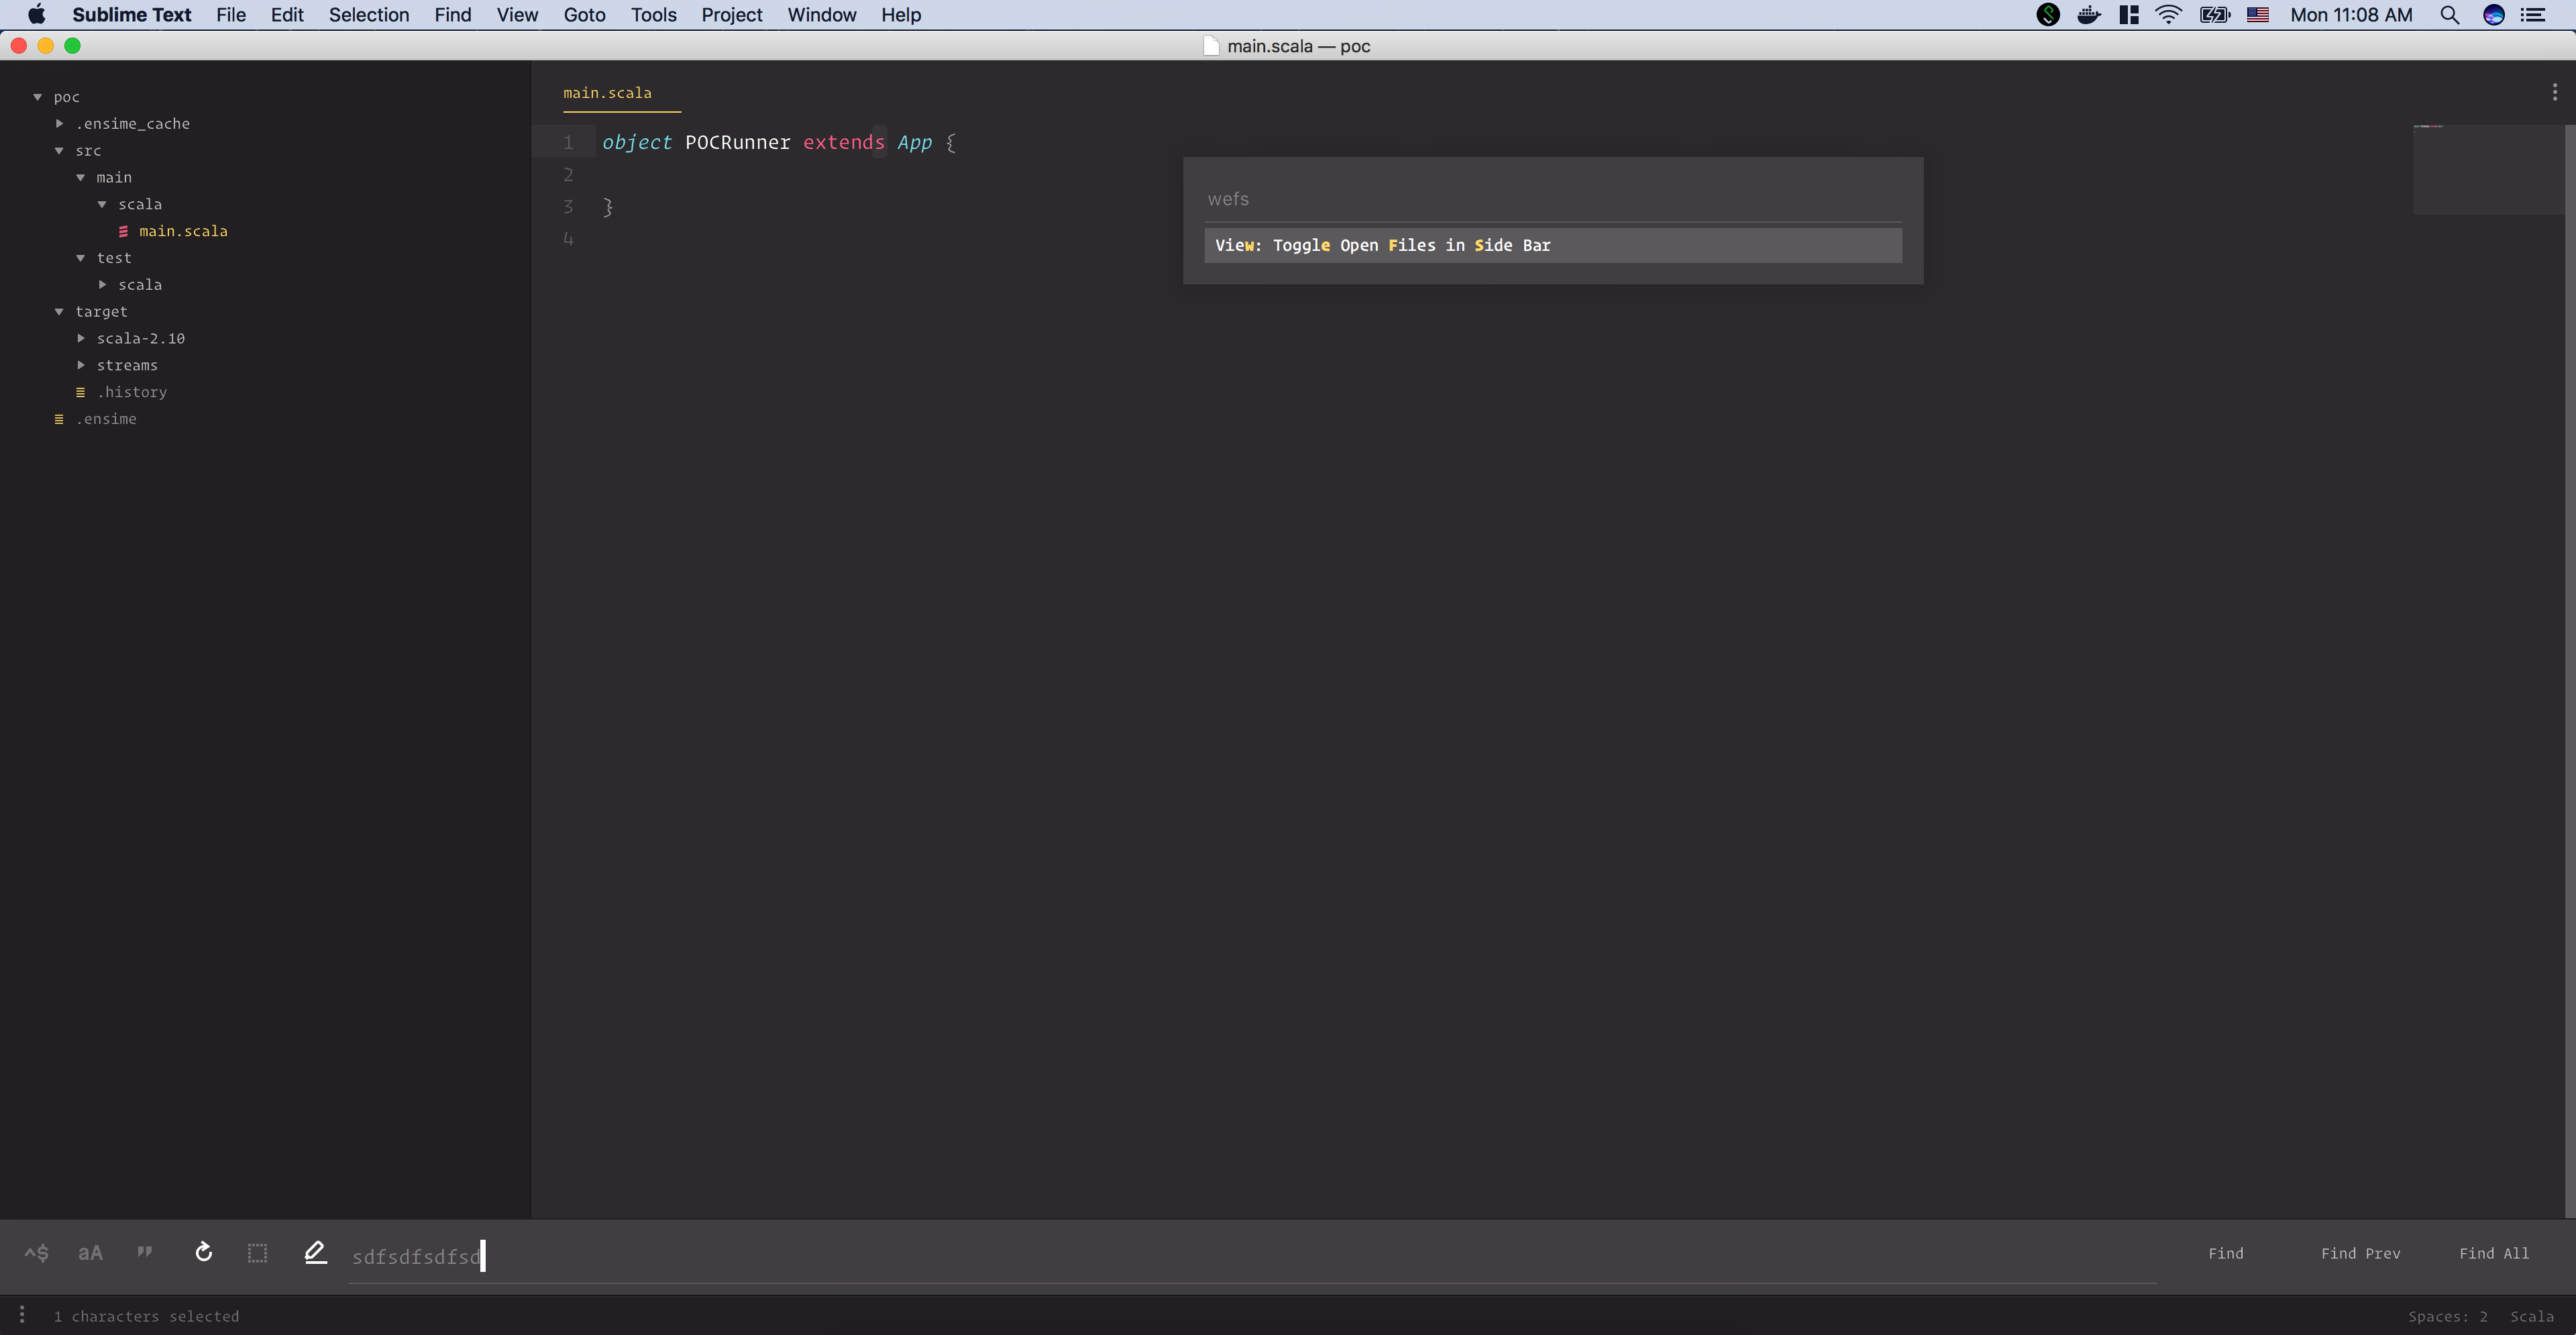Open the tab overflow menu top right

pos(2554,91)
